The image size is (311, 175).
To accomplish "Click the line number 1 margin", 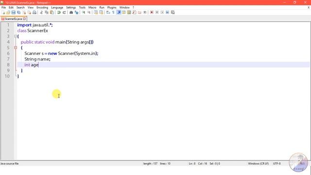I will coord(8,25).
